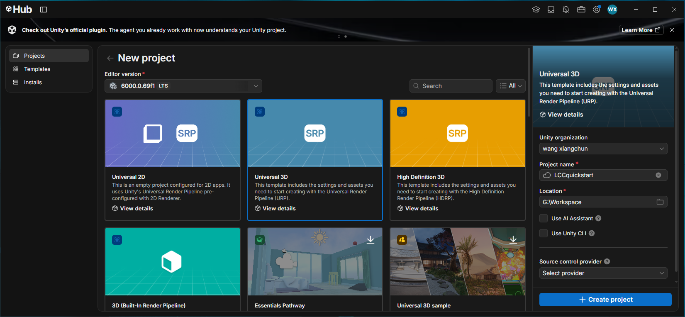Click the Project name input field
This screenshot has height=317, width=685.
coord(603,175)
